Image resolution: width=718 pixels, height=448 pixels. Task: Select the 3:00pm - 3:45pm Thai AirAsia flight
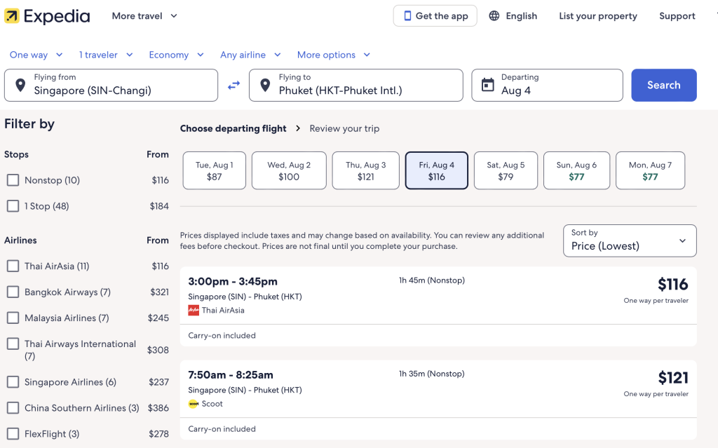click(x=438, y=306)
